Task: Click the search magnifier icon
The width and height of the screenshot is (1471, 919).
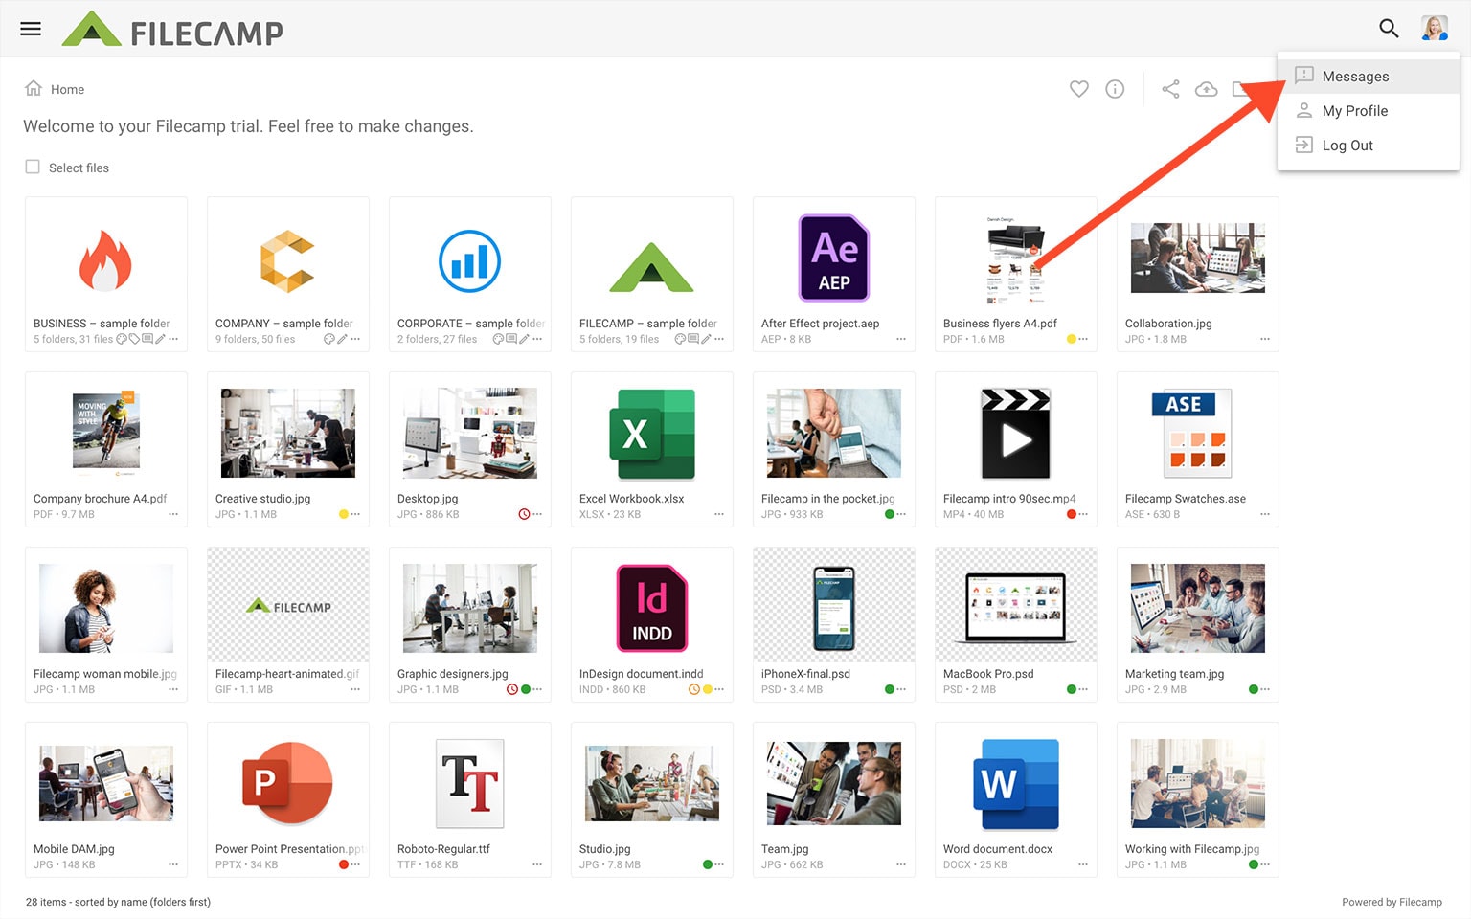Action: (1389, 29)
